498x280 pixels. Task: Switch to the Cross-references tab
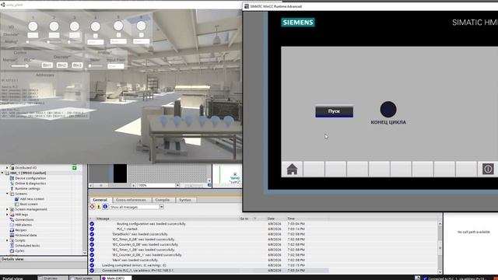[131, 200]
